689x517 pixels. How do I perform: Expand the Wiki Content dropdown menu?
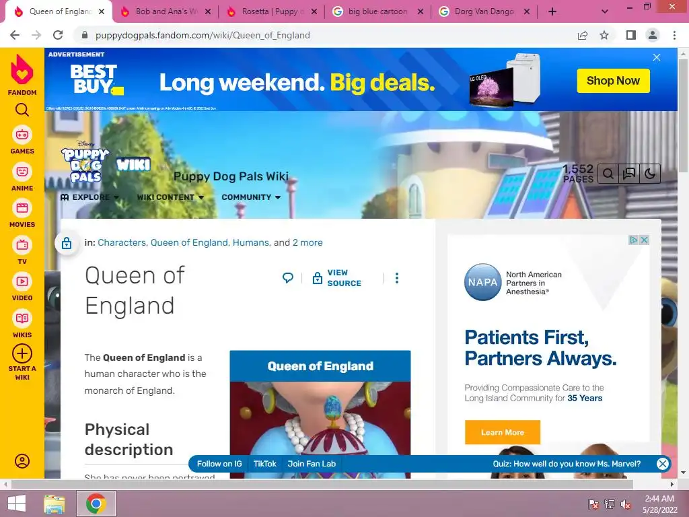pos(170,197)
